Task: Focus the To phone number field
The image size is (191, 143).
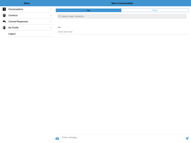Action: (x=123, y=32)
